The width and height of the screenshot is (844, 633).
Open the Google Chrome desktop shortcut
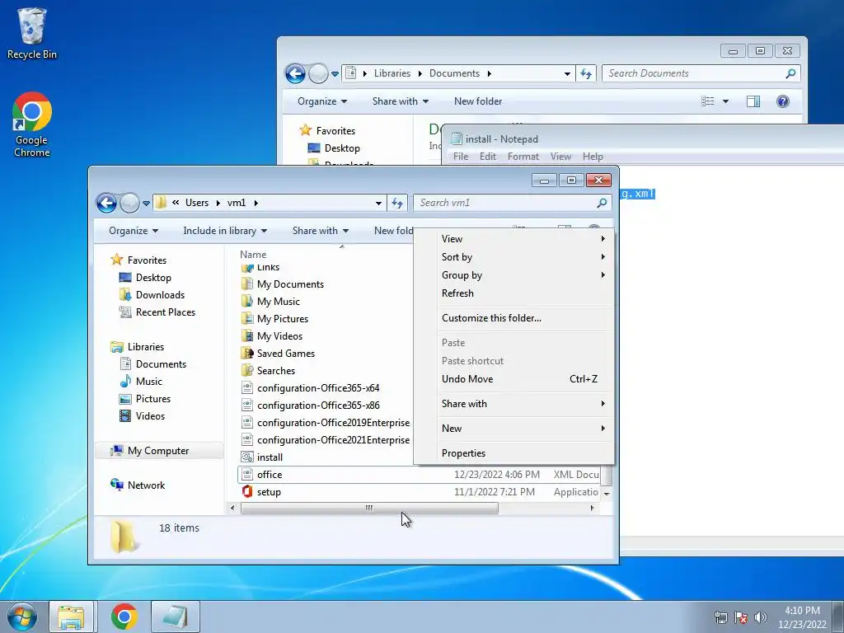32,124
